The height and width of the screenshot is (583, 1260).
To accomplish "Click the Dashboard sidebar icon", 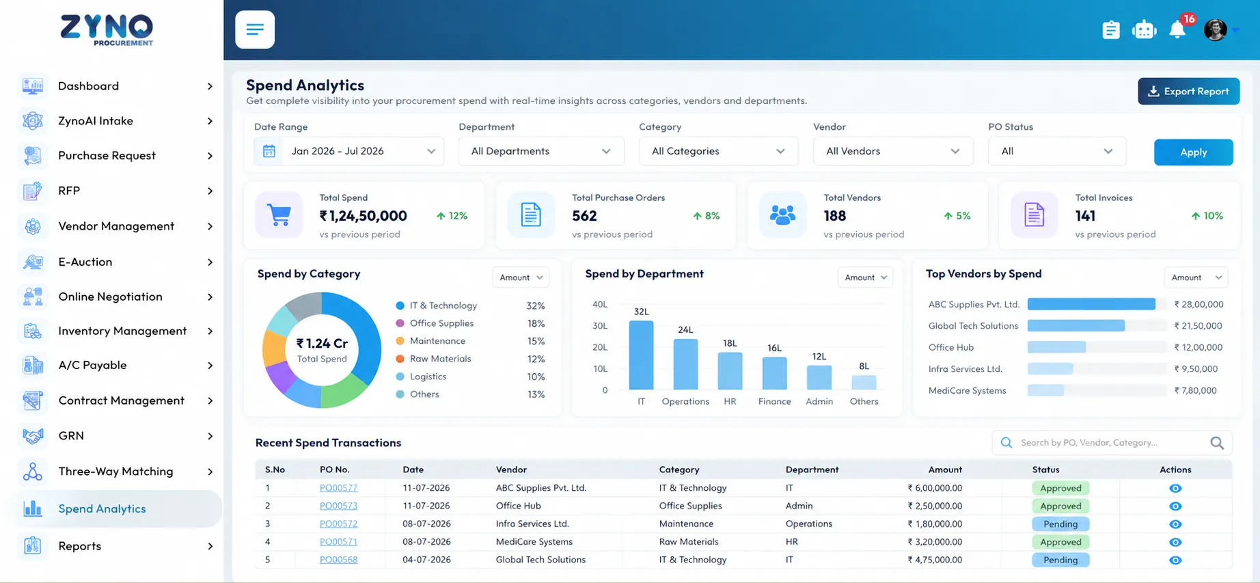I will tap(33, 86).
